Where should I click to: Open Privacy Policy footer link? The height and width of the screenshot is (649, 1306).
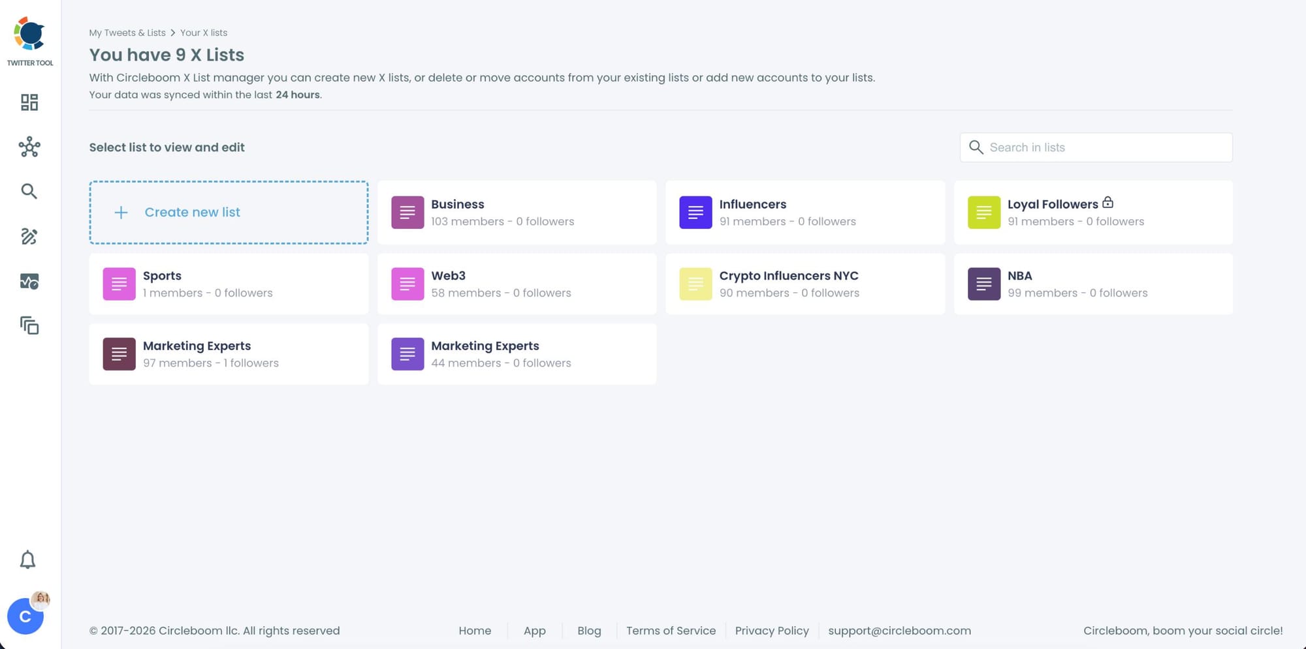click(x=772, y=631)
